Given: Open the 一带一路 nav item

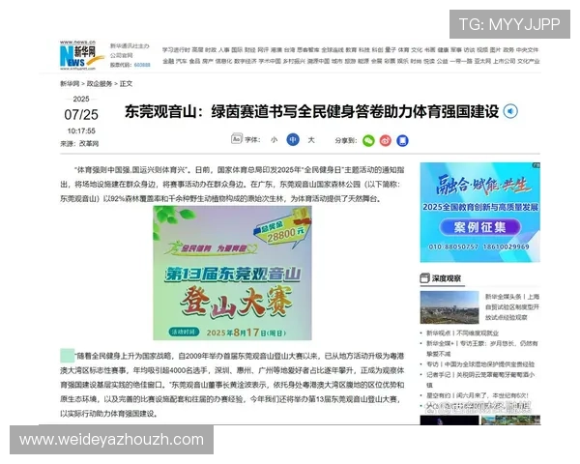Looking at the screenshot, I should tap(461, 61).
